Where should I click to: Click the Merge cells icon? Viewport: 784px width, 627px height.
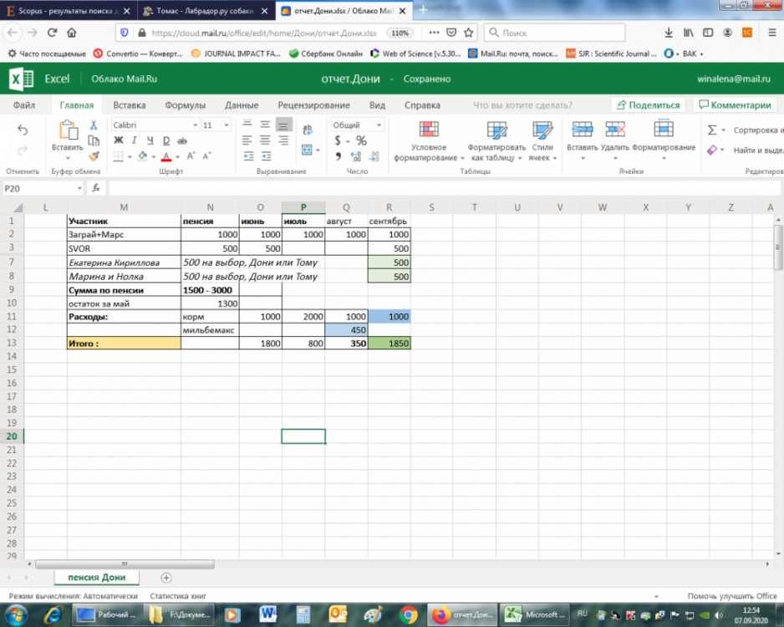(x=306, y=150)
